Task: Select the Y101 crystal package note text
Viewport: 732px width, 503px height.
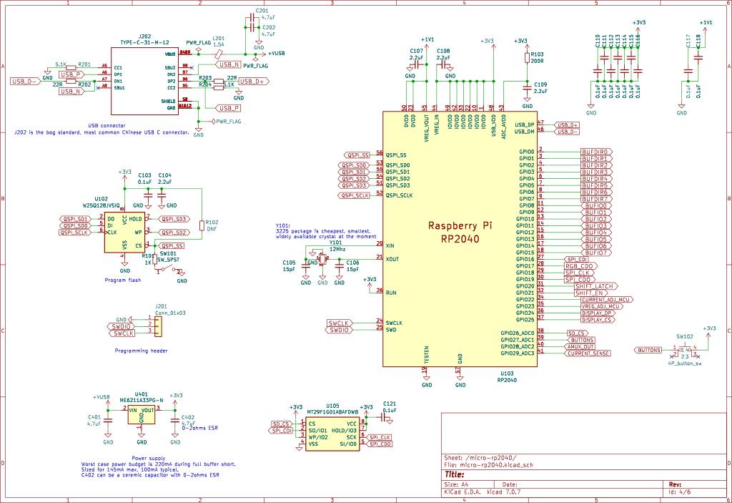Action: coord(326,231)
